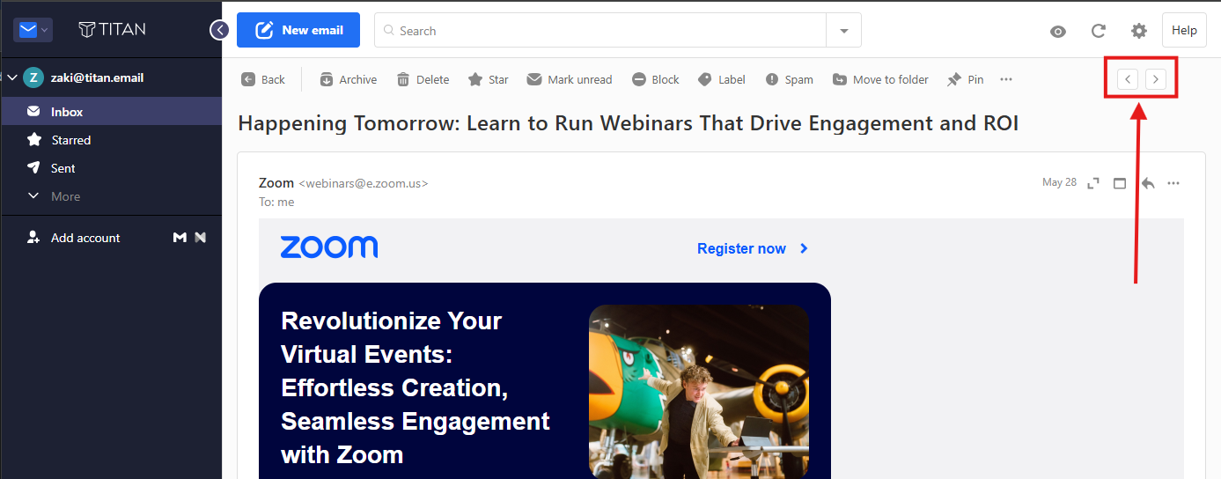Screen dimensions: 1221x479
Task: Report email as Spam
Action: click(x=789, y=79)
